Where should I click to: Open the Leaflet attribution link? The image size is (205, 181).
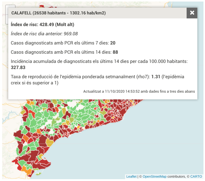point(131,177)
